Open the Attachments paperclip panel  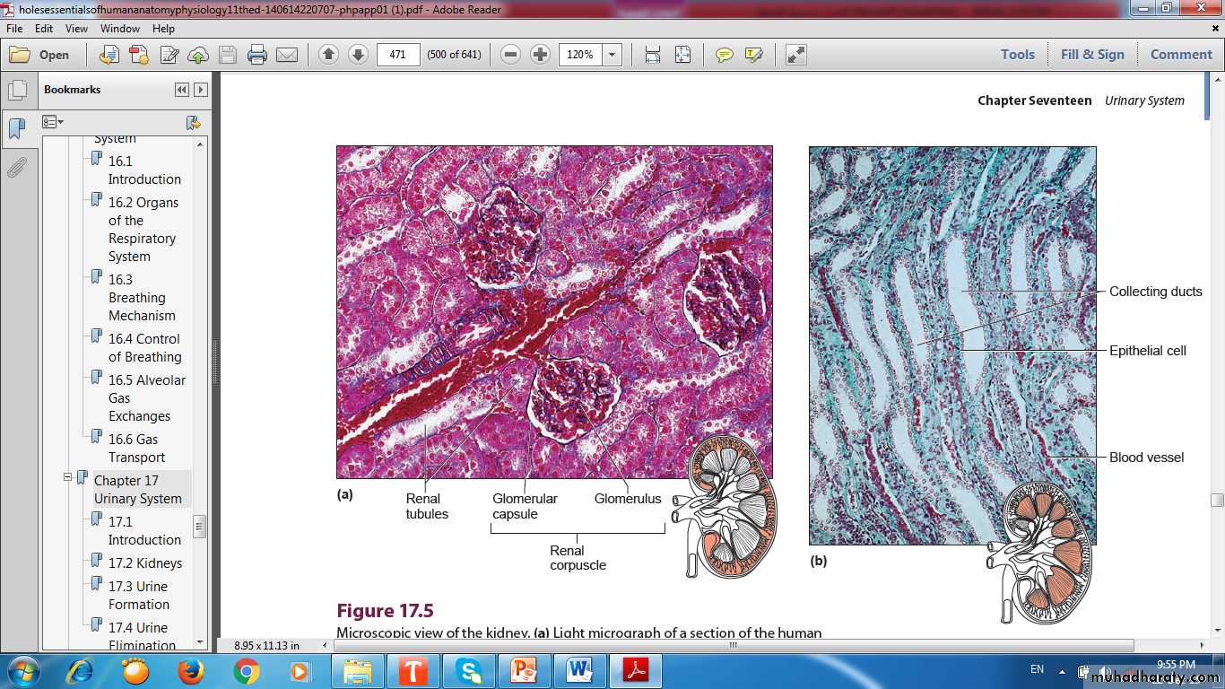click(16, 168)
